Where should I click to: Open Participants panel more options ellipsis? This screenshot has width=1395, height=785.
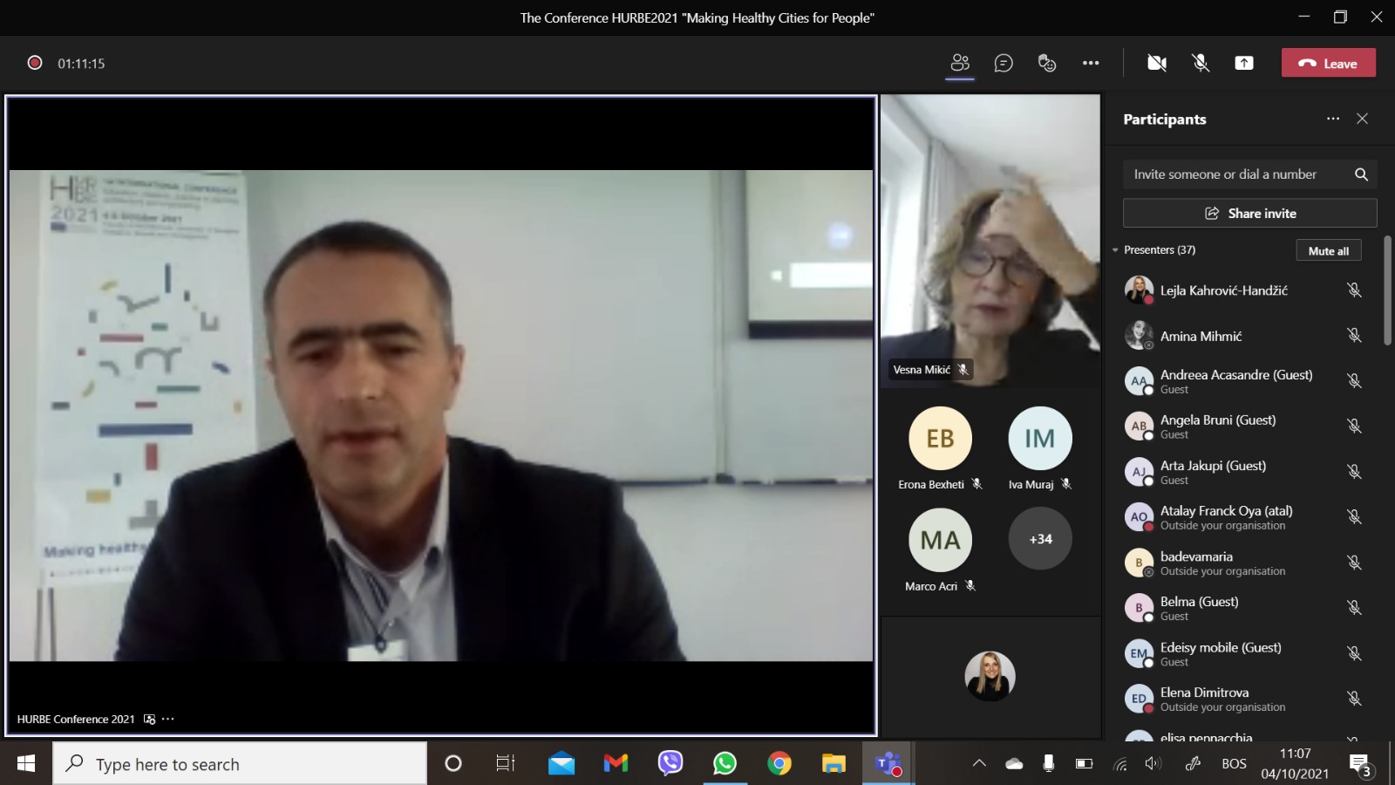(1333, 119)
